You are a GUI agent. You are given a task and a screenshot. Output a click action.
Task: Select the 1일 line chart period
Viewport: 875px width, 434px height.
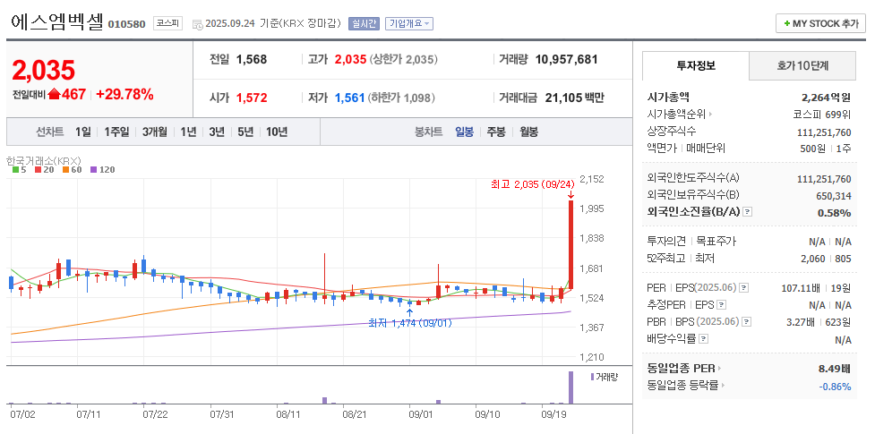click(82, 132)
